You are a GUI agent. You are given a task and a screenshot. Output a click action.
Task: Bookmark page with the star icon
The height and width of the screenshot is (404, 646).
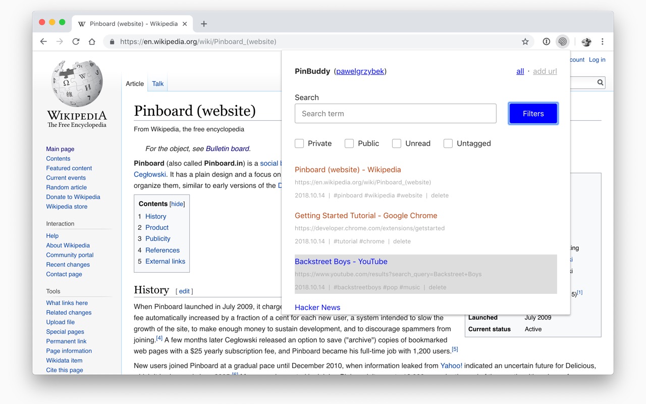(525, 41)
